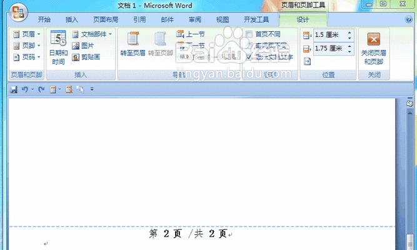Redo action in quick access toolbar

(41, 89)
